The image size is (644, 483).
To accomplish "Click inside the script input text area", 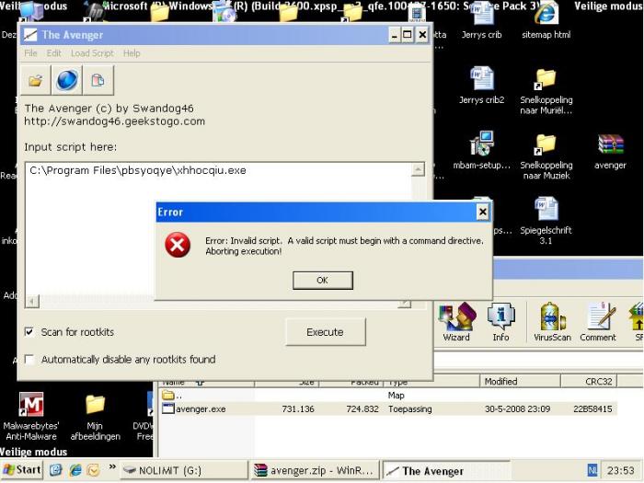I will click(218, 230).
